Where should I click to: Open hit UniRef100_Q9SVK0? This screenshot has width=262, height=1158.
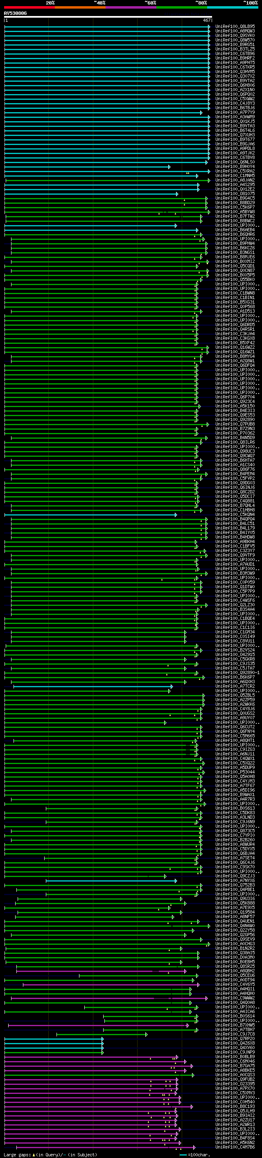pos(235,35)
